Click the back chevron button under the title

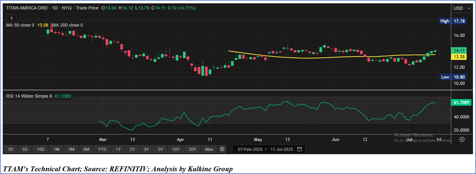12,18
